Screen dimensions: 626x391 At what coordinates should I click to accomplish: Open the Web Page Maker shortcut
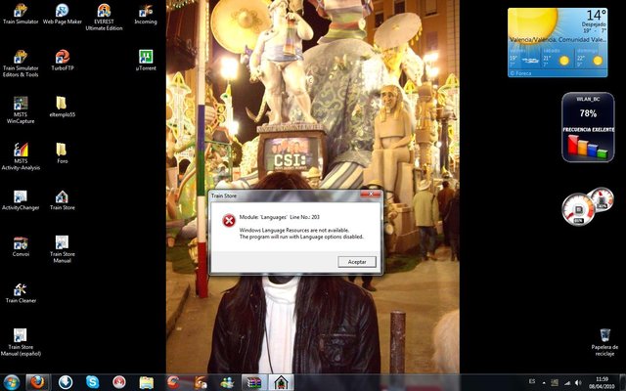pos(62,11)
